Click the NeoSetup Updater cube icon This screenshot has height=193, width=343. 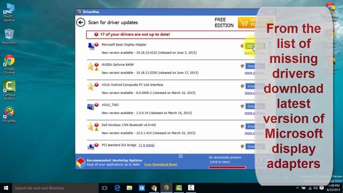coord(80,162)
